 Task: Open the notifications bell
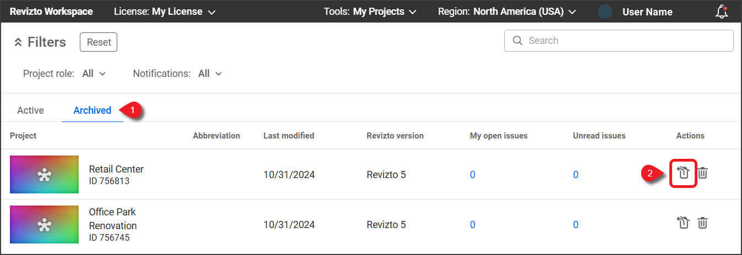[722, 12]
